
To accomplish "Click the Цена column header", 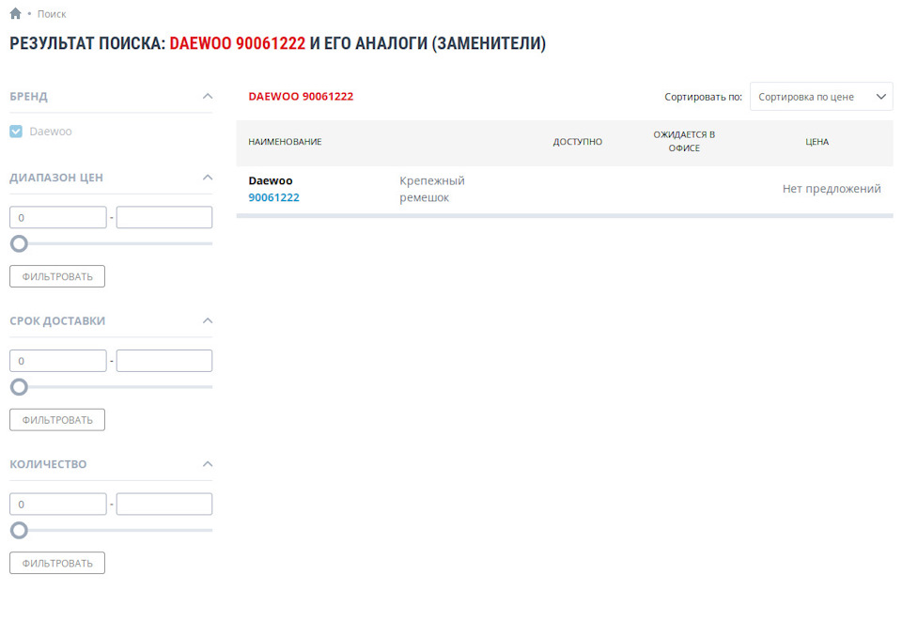I will pyautogui.click(x=816, y=142).
